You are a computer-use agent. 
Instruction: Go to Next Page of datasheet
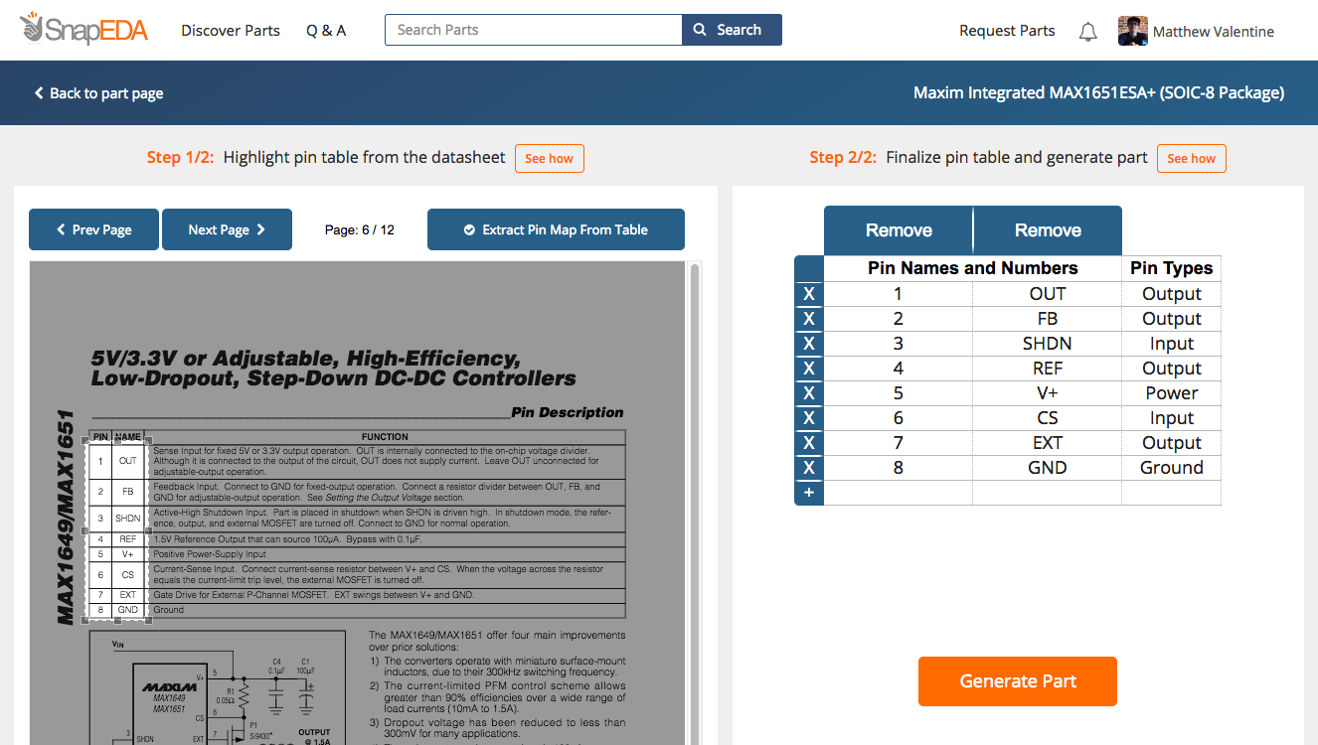tap(227, 229)
